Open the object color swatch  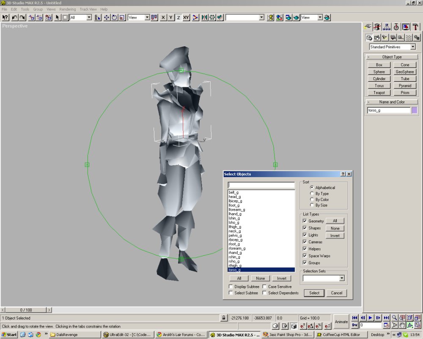point(415,110)
